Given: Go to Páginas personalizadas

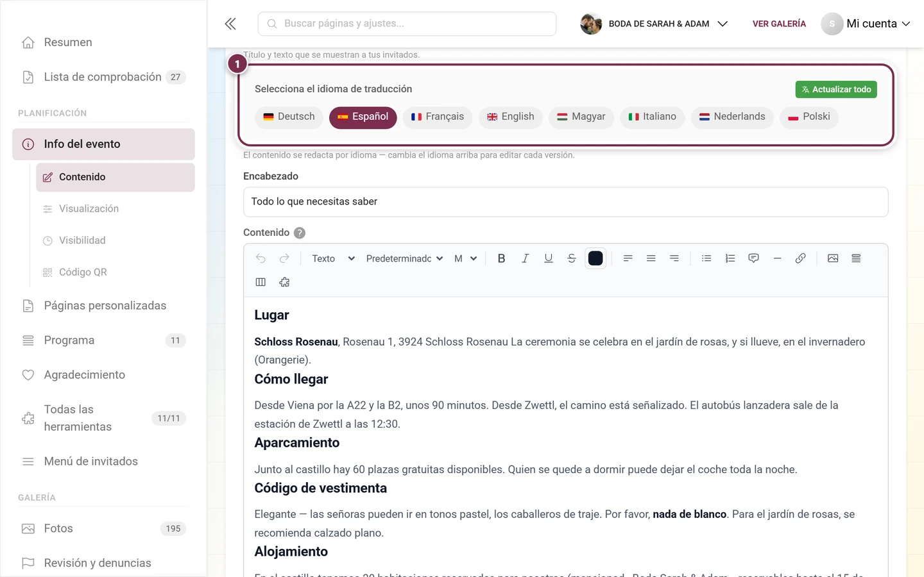Looking at the screenshot, I should tap(103, 306).
